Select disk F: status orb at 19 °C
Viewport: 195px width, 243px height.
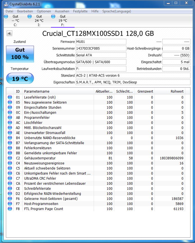point(53,16)
